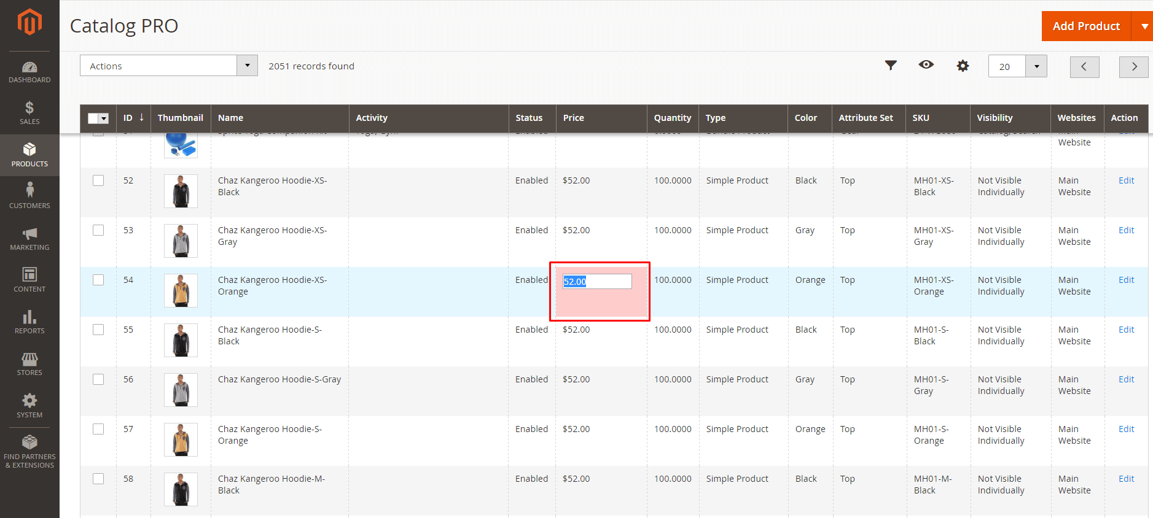Go to the next page arrow
The width and height of the screenshot is (1153, 518).
(x=1133, y=66)
